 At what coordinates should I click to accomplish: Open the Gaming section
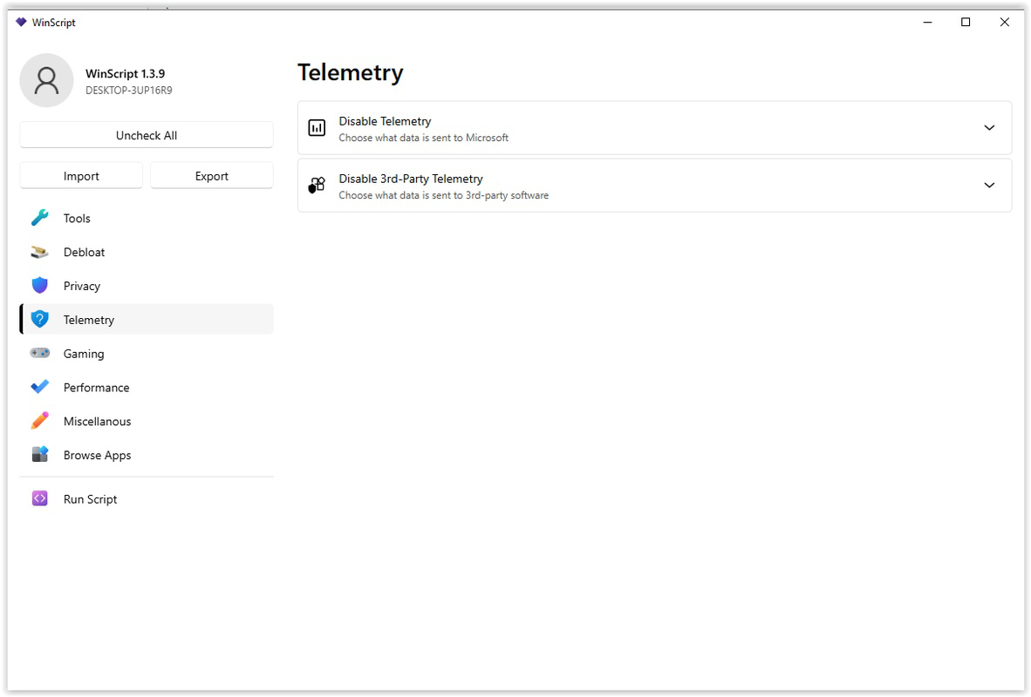[x=147, y=354]
